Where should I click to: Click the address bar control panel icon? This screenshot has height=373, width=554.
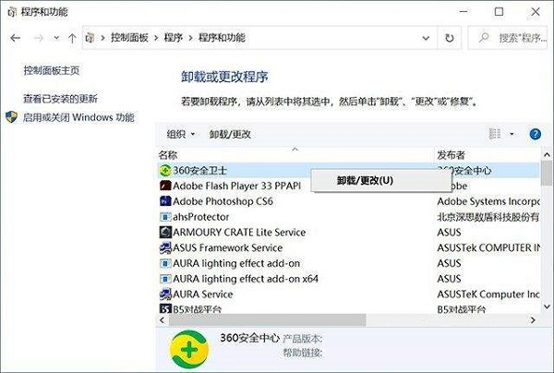[x=90, y=38]
